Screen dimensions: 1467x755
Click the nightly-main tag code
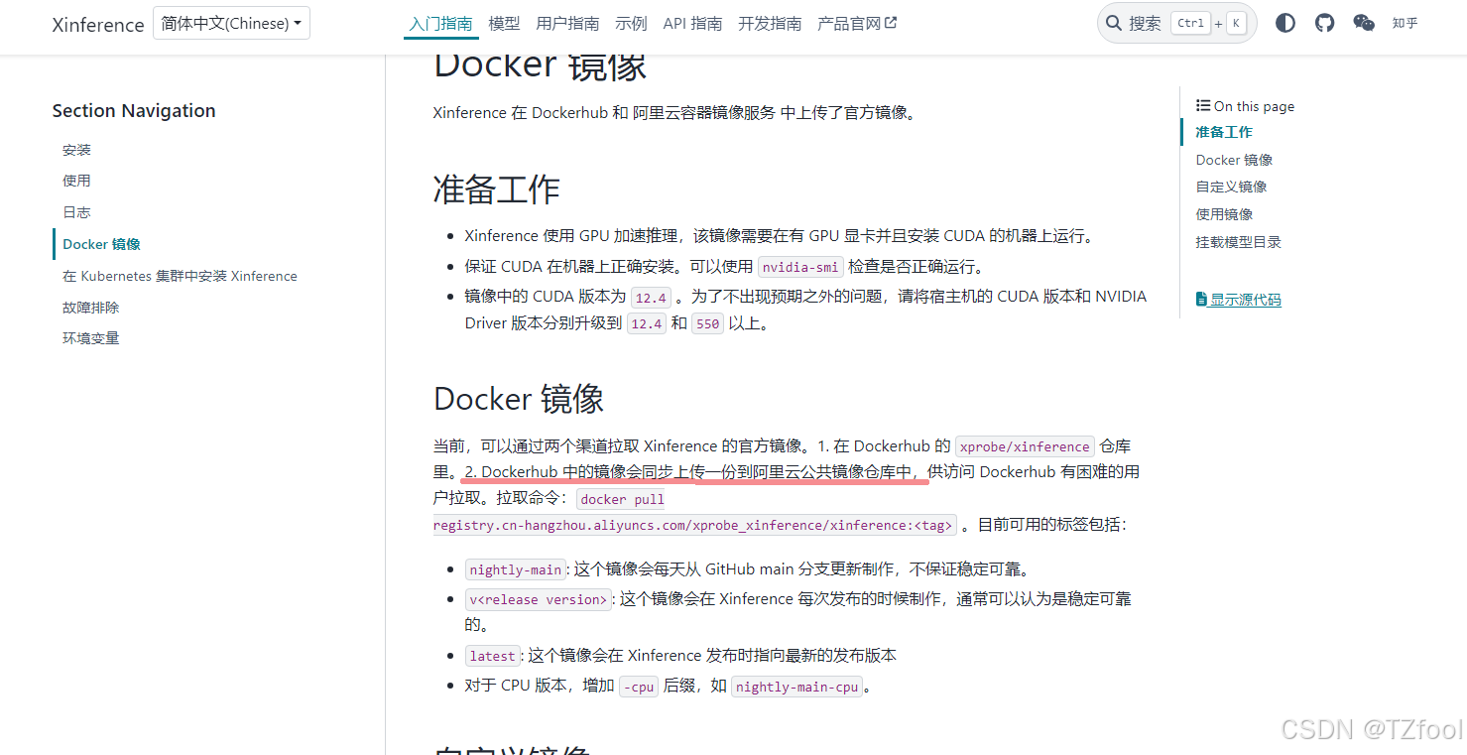(x=516, y=569)
